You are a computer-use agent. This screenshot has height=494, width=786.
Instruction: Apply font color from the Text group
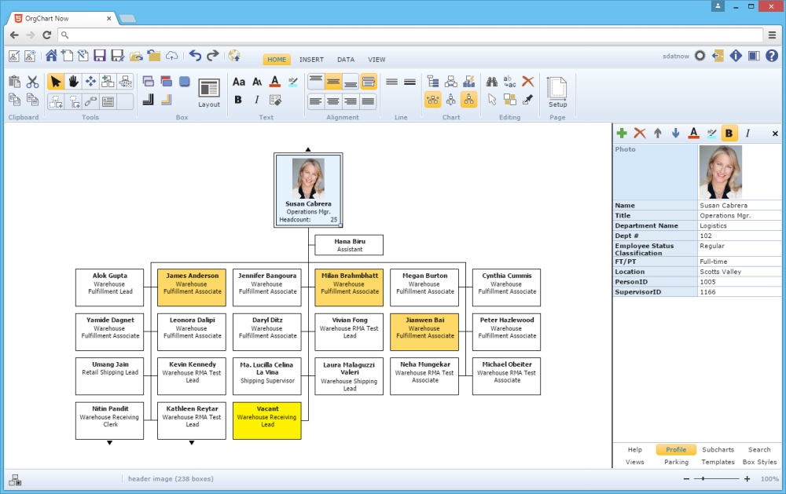pos(273,81)
